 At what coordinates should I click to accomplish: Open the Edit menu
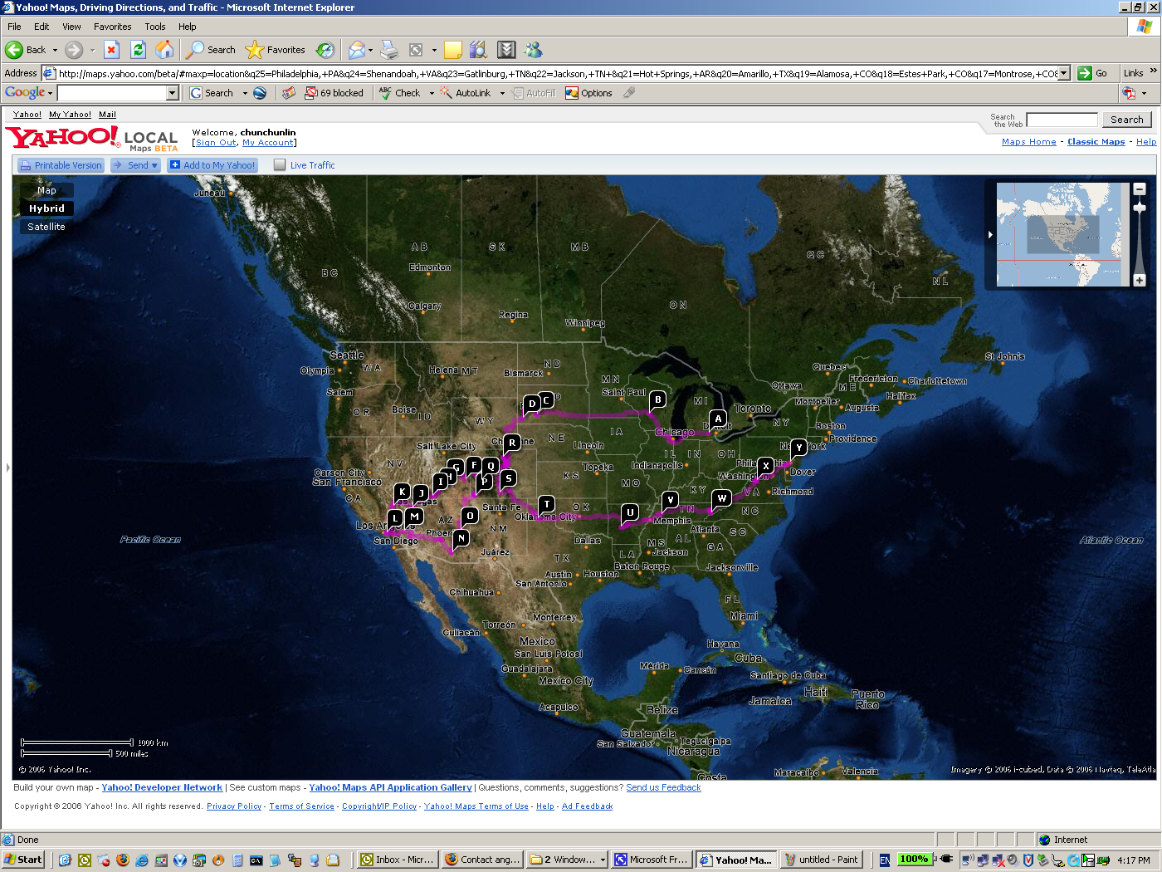(41, 27)
